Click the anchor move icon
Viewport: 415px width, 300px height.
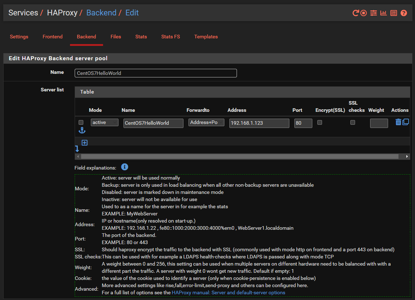(x=82, y=130)
